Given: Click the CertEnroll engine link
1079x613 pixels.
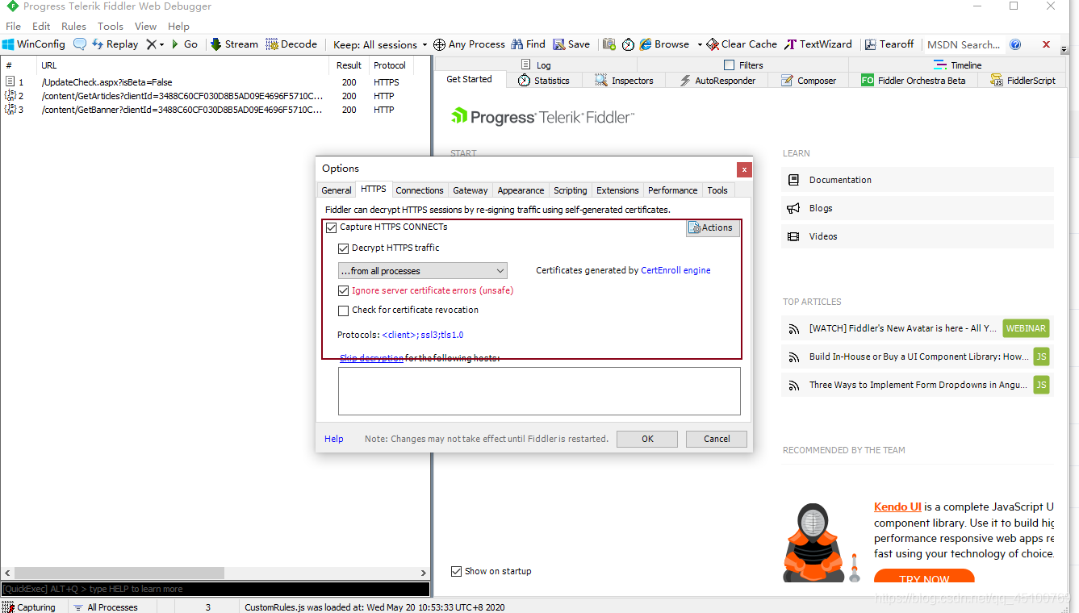Looking at the screenshot, I should (675, 270).
